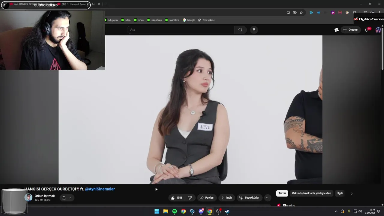Open the wtcn bookmark
The image size is (384, 216).
click(x=126, y=20)
